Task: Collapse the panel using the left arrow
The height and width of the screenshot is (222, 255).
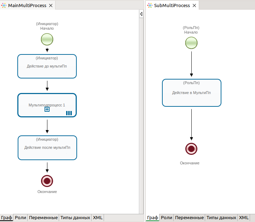Action: tap(141, 14)
